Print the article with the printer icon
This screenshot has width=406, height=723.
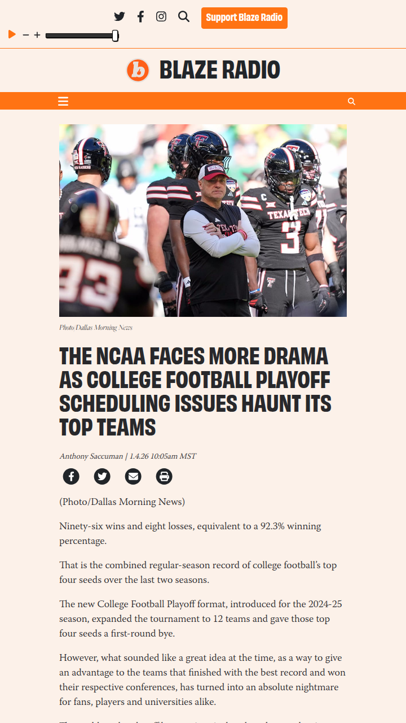[x=164, y=477]
